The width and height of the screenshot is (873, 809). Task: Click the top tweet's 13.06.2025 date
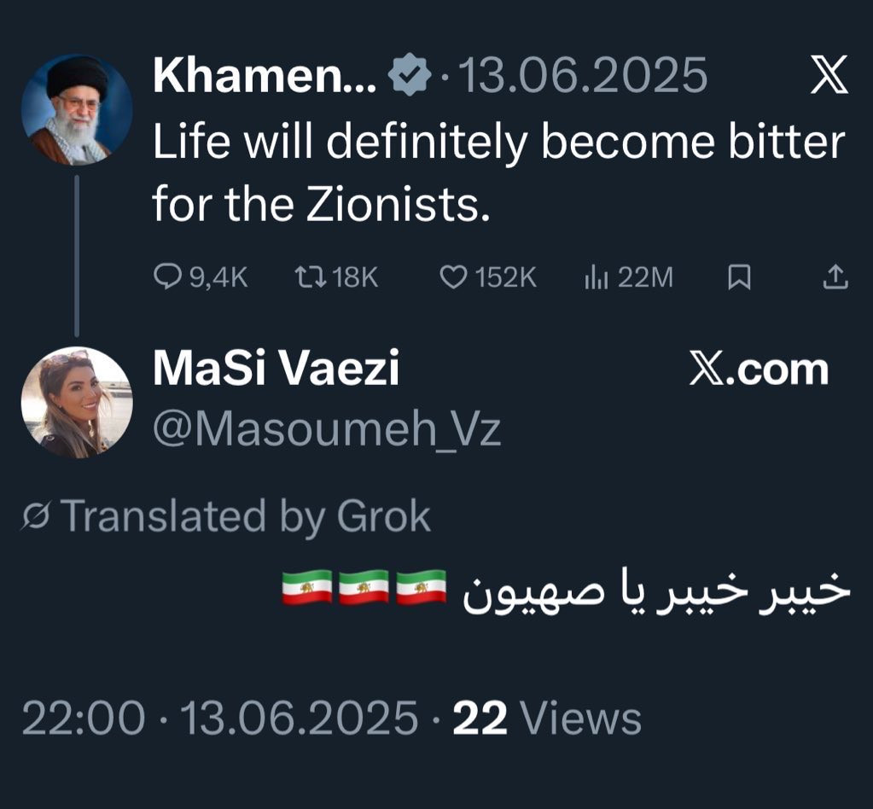tap(584, 77)
